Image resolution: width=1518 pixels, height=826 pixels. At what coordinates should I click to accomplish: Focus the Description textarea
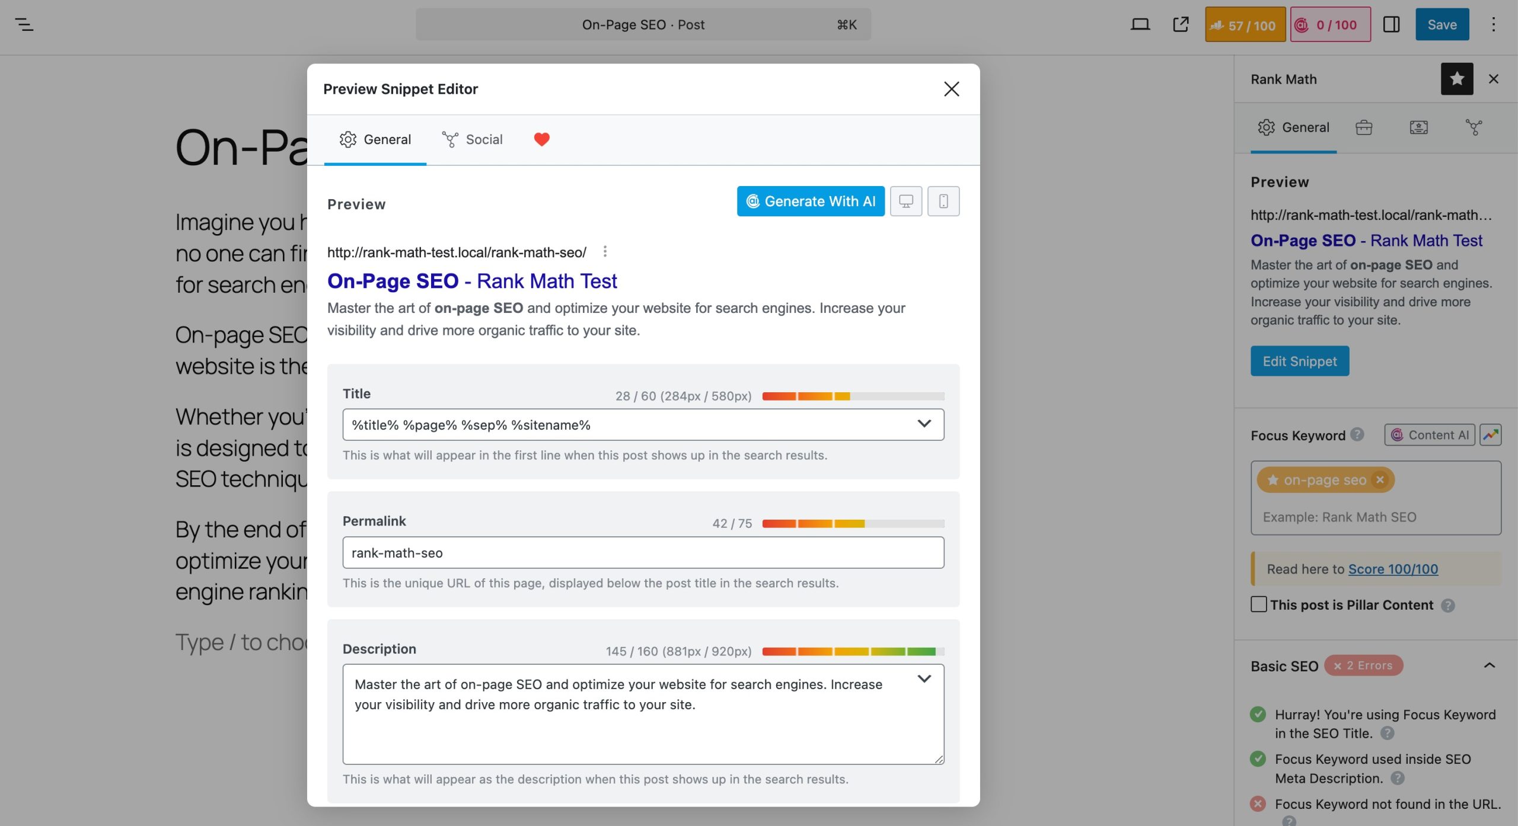click(643, 714)
